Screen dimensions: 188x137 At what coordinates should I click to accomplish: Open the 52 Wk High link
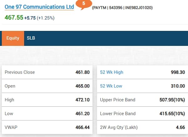click(112, 72)
